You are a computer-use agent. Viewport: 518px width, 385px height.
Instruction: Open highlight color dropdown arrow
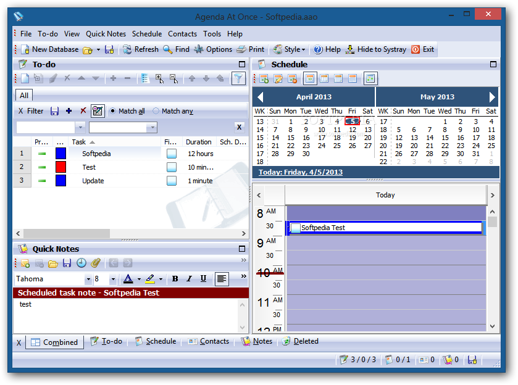161,279
